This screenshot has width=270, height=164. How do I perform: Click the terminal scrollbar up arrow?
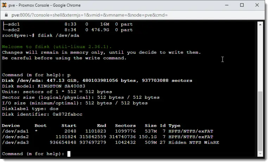260,24
